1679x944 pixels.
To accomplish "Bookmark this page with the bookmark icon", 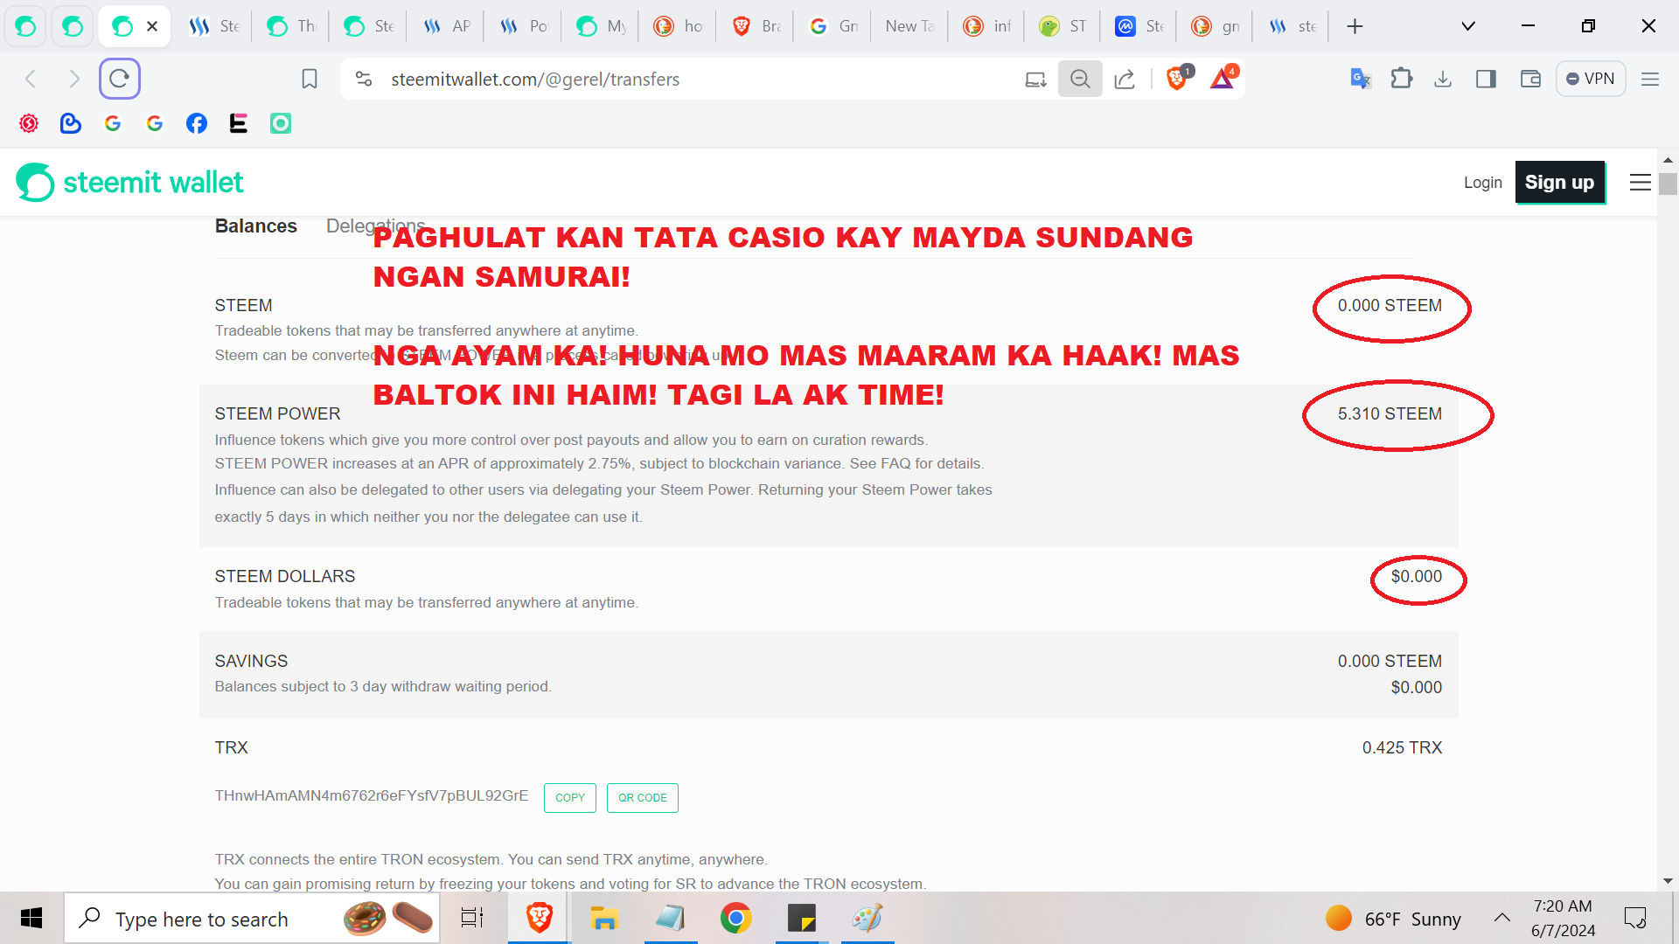I will (x=309, y=80).
